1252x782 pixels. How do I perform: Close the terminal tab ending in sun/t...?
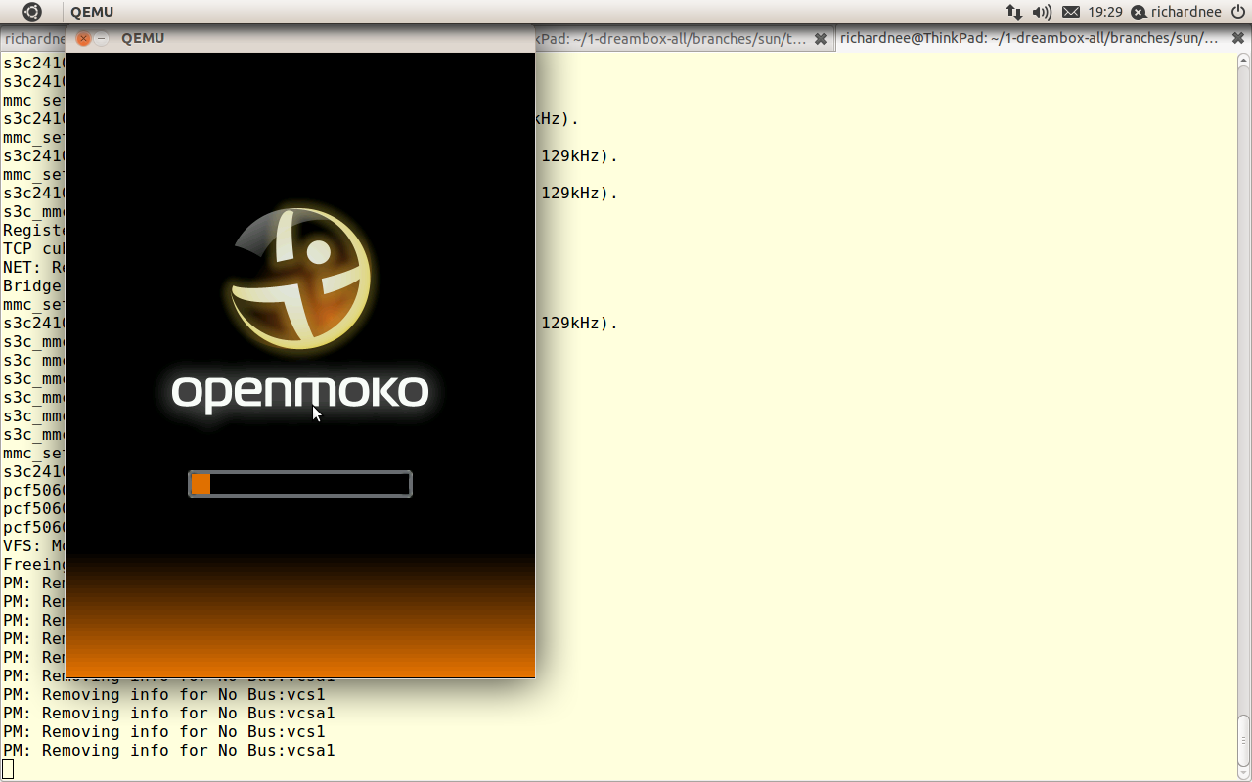pos(821,39)
